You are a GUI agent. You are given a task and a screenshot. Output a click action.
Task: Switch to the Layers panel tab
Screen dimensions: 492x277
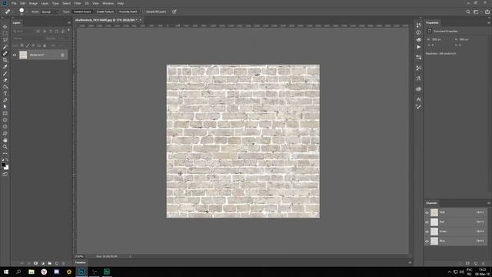click(16, 22)
